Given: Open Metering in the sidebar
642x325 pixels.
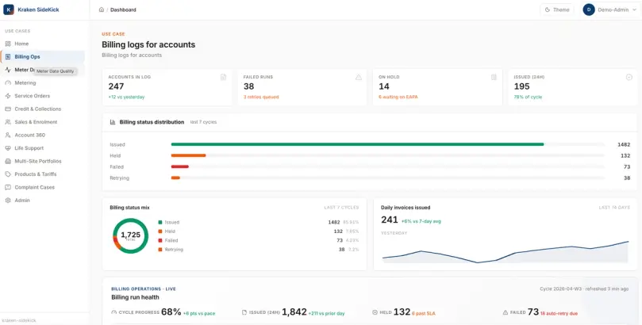Looking at the screenshot, I should click(x=43, y=83).
